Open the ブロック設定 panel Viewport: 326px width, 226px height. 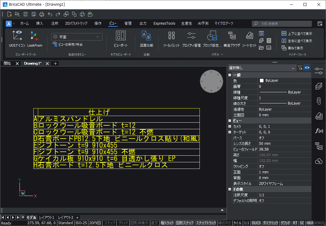[x=212, y=39]
